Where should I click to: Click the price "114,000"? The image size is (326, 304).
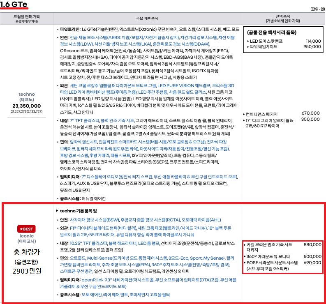tap(313, 41)
